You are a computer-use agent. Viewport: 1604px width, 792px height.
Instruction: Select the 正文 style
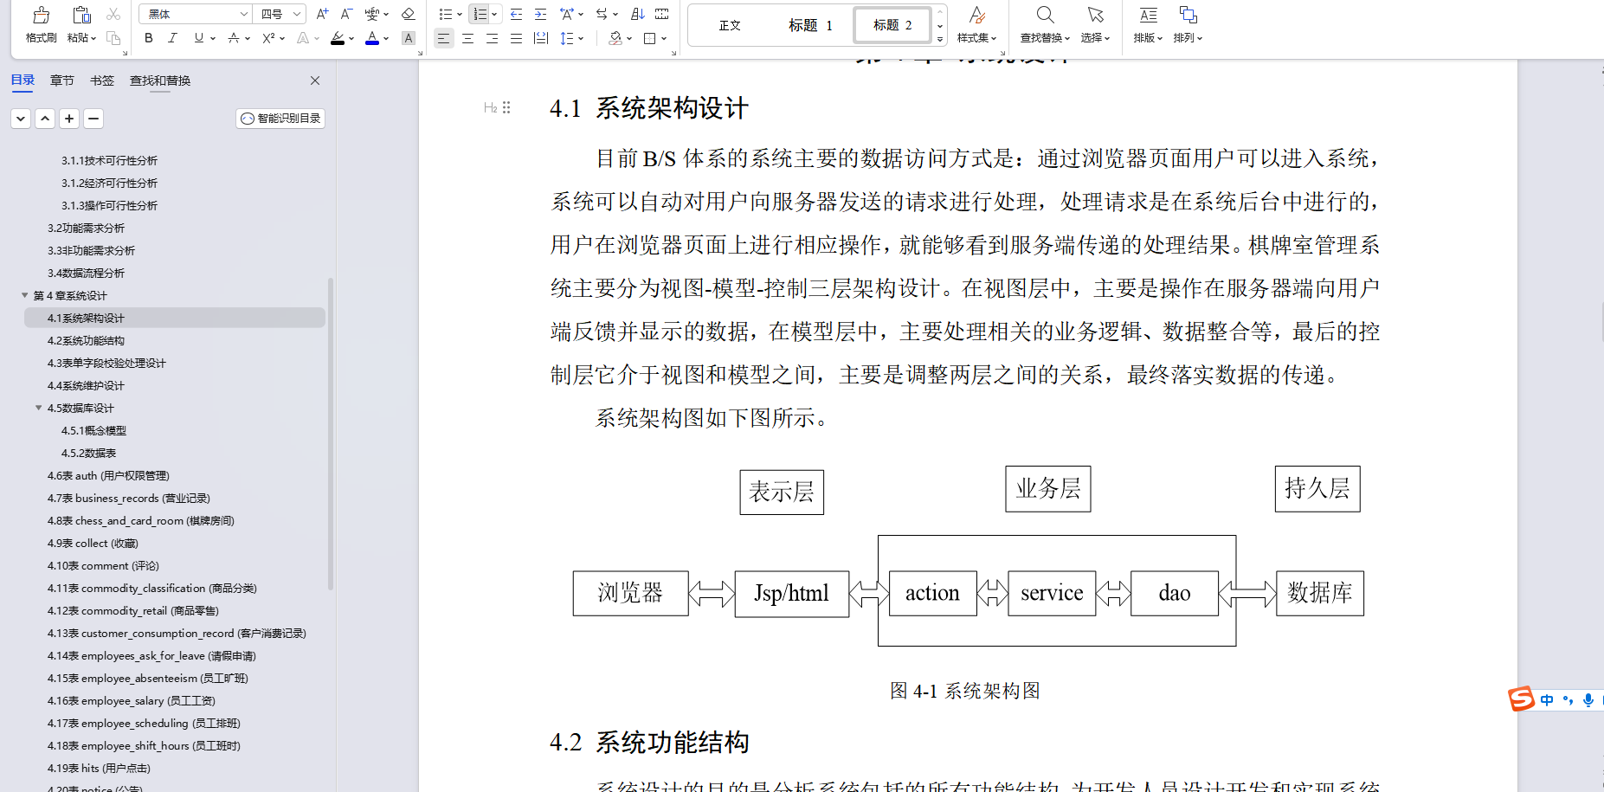[730, 25]
